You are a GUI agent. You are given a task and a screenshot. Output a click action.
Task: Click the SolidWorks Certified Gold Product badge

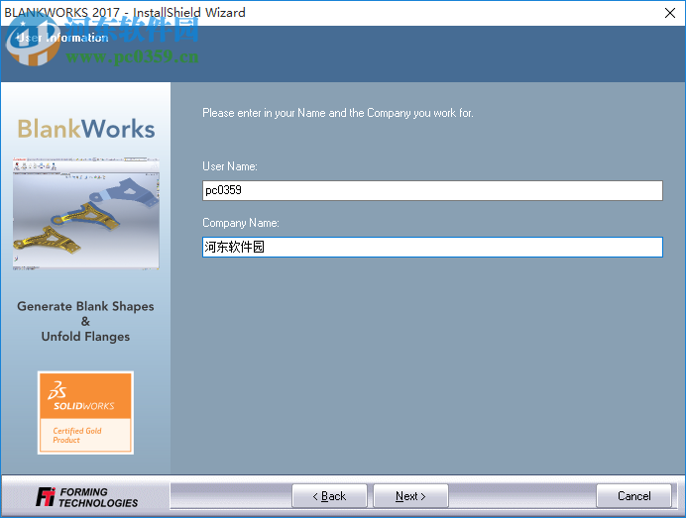point(85,413)
